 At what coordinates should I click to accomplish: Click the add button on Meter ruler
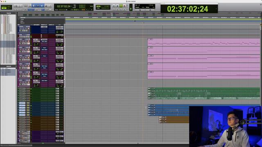(65, 21)
